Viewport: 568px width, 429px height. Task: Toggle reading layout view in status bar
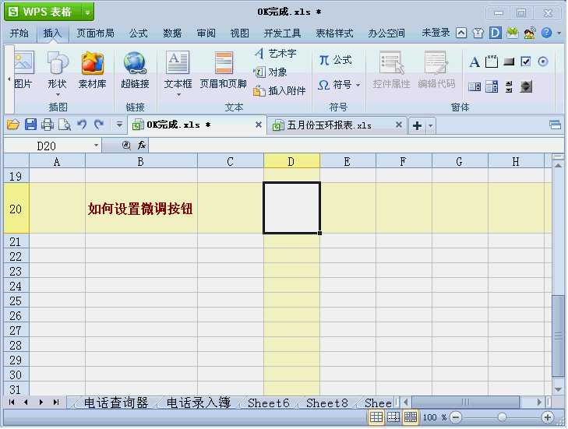pos(411,417)
